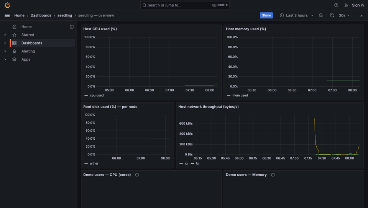Click Demo users — Memory panel title
The image size is (368, 208).
(246, 175)
